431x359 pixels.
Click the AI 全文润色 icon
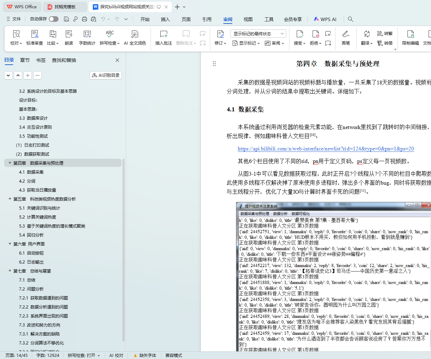[x=135, y=34]
